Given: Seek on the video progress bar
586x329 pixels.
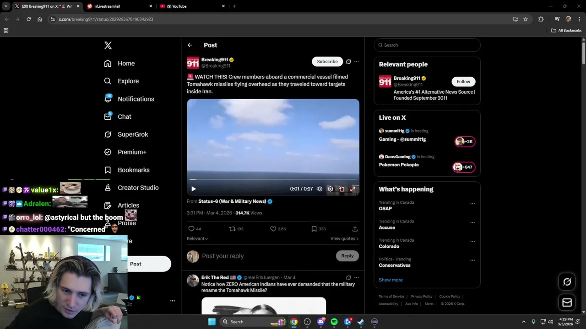Looking at the screenshot, I should tap(273, 180).
